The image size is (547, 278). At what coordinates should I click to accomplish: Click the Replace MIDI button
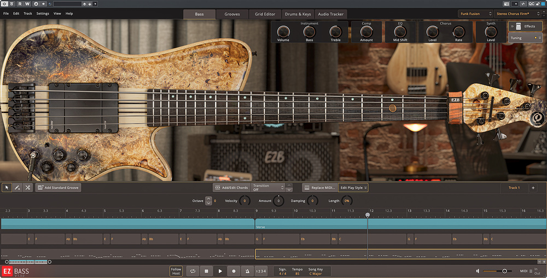pyautogui.click(x=320, y=188)
